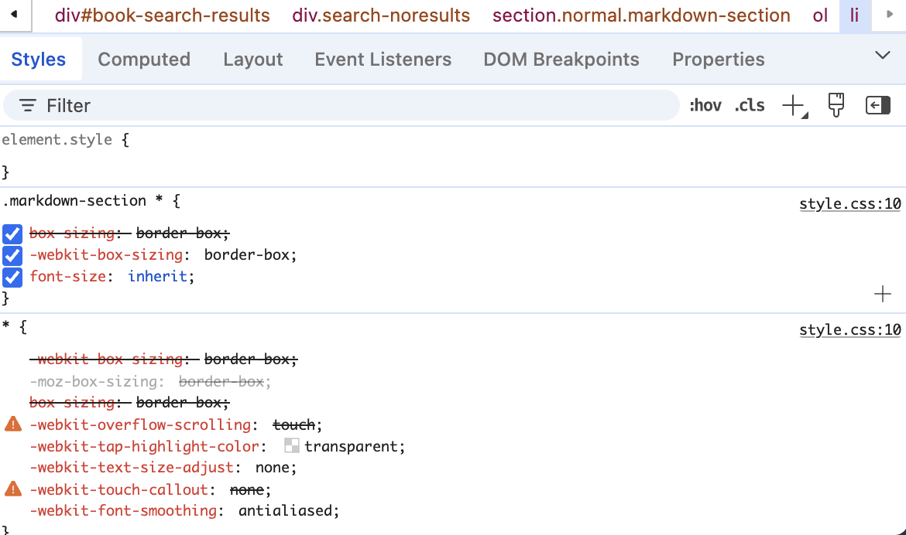Click plus icon inside the .markdown-section rule

coord(882,294)
